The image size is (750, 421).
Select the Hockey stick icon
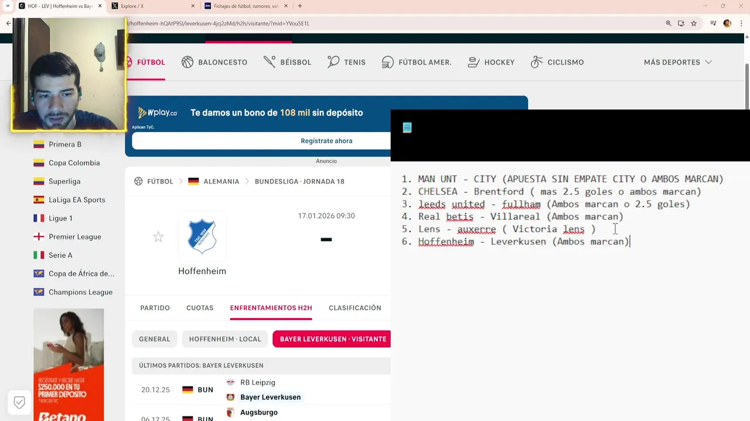click(474, 62)
